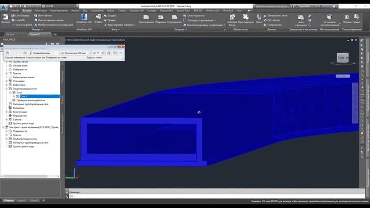Viewport: 370px width, 208px height.
Task: Click the pipe draw mode icon in network toolbar
Action: pos(95,53)
